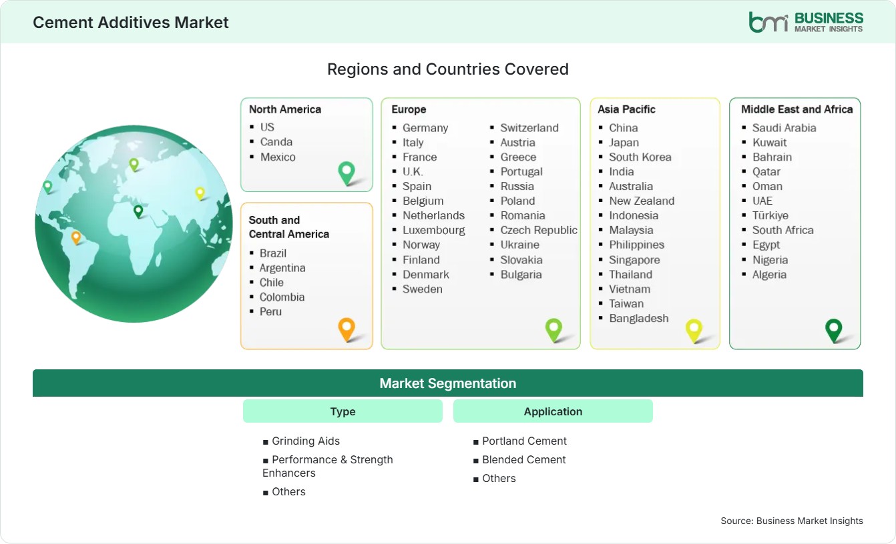
Task: Click the green pin on globe's left edge
Action: point(47,187)
